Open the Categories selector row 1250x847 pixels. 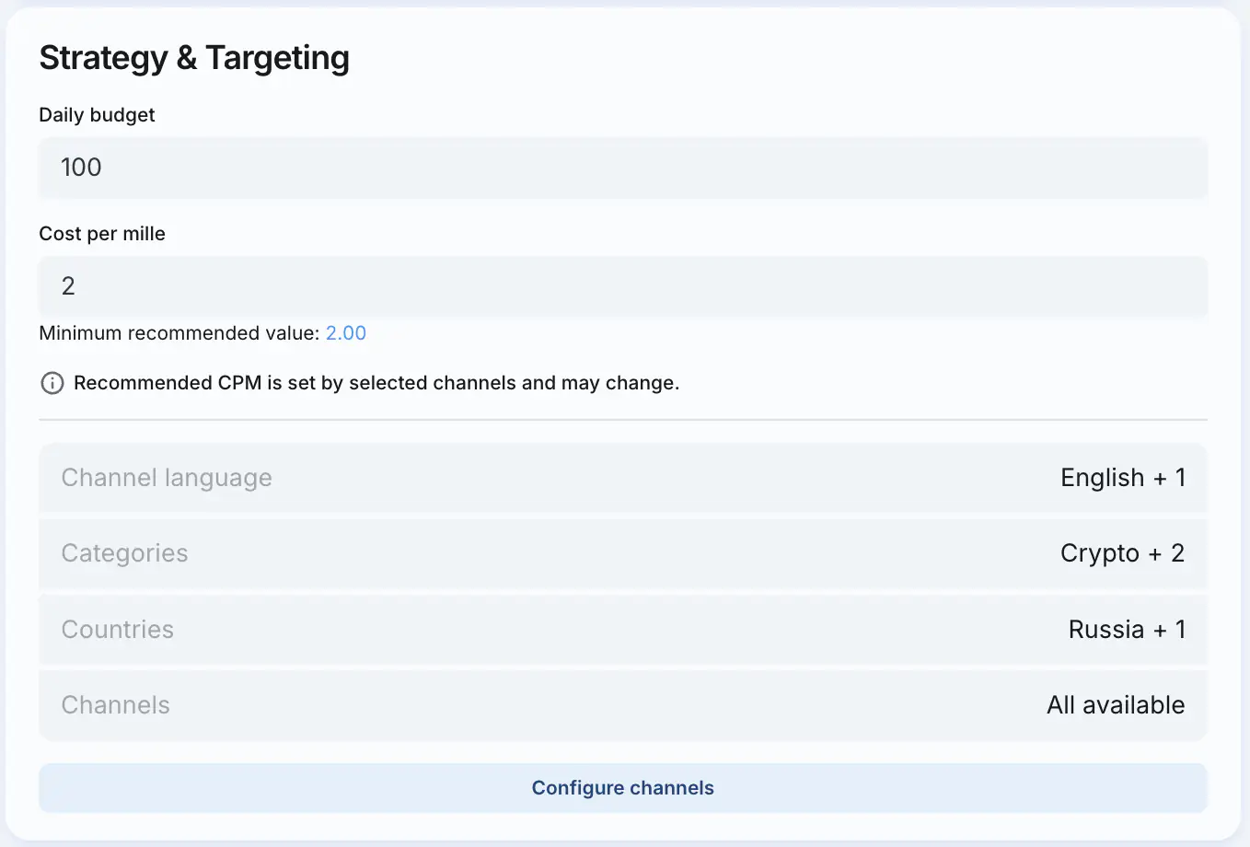(623, 553)
